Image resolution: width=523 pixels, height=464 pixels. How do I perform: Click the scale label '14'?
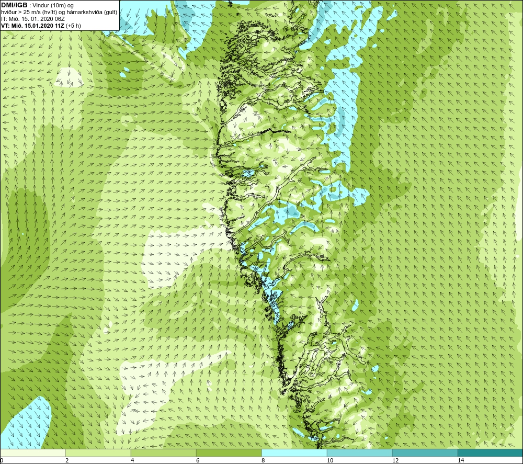(461, 460)
